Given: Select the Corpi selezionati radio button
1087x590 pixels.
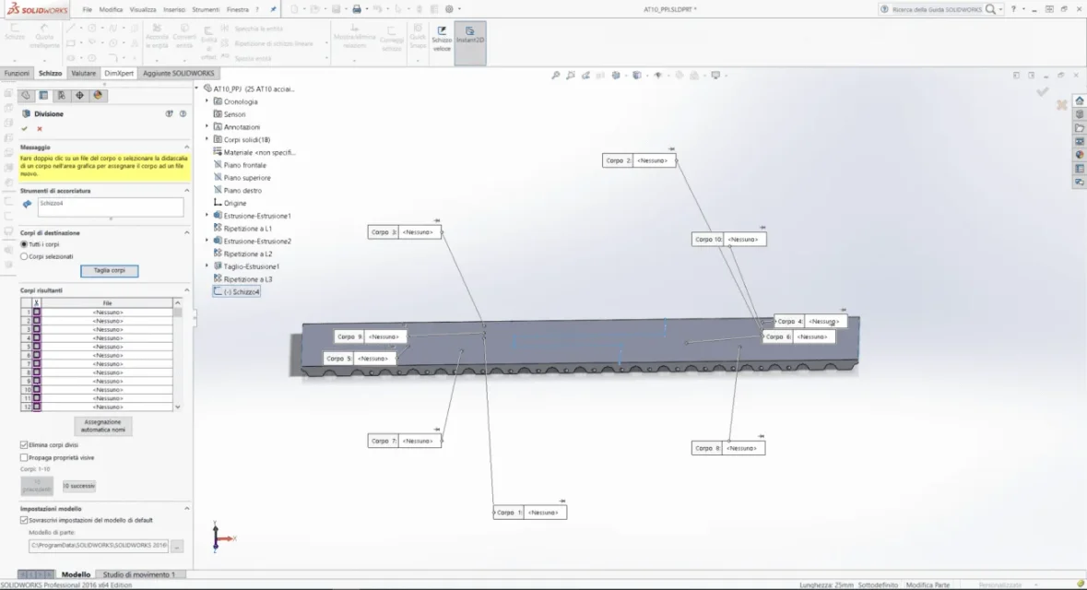Looking at the screenshot, I should click(x=24, y=256).
